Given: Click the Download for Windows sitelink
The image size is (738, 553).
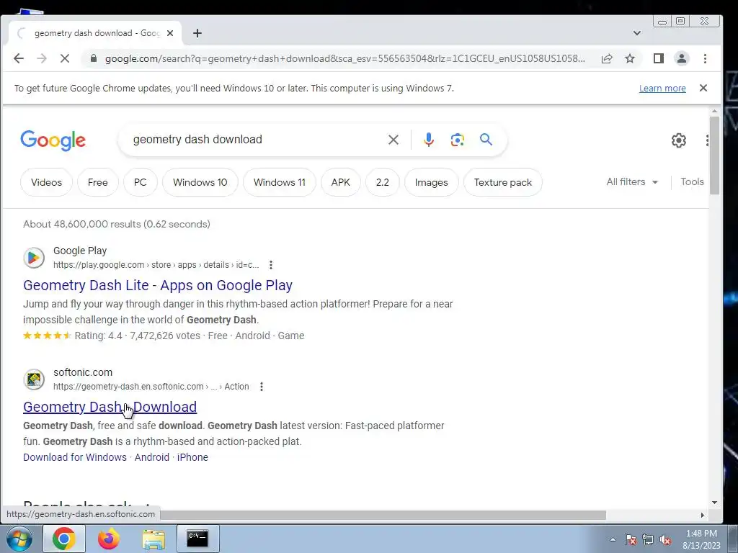Looking at the screenshot, I should pos(75,457).
